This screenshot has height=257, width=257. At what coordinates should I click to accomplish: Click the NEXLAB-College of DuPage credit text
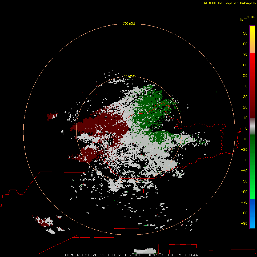tap(228, 3)
